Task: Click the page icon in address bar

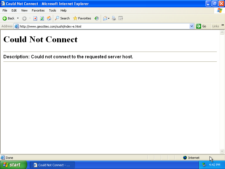Action: pyautogui.click(x=17, y=26)
